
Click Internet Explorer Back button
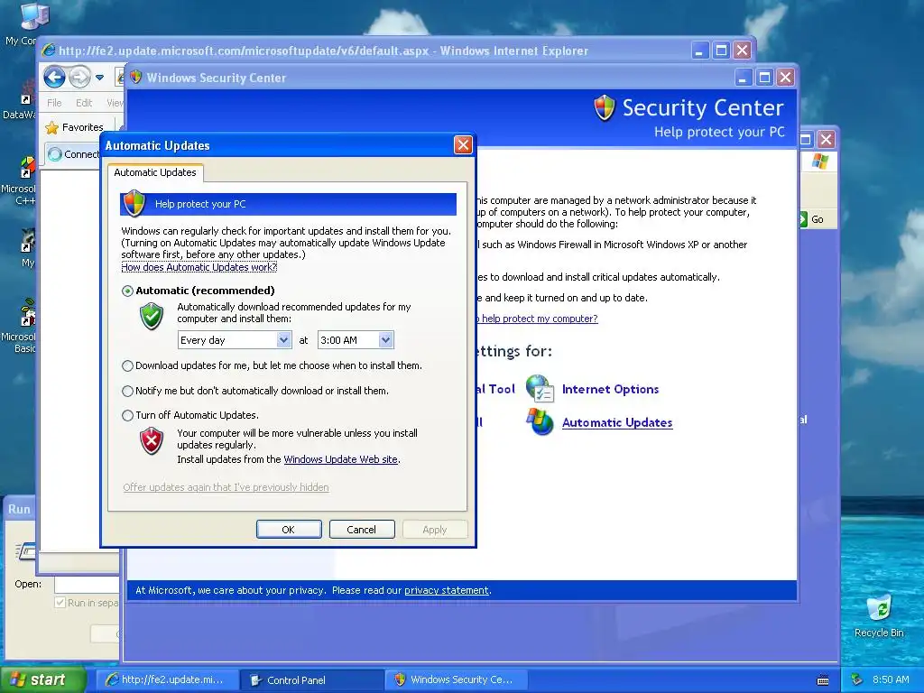point(54,77)
